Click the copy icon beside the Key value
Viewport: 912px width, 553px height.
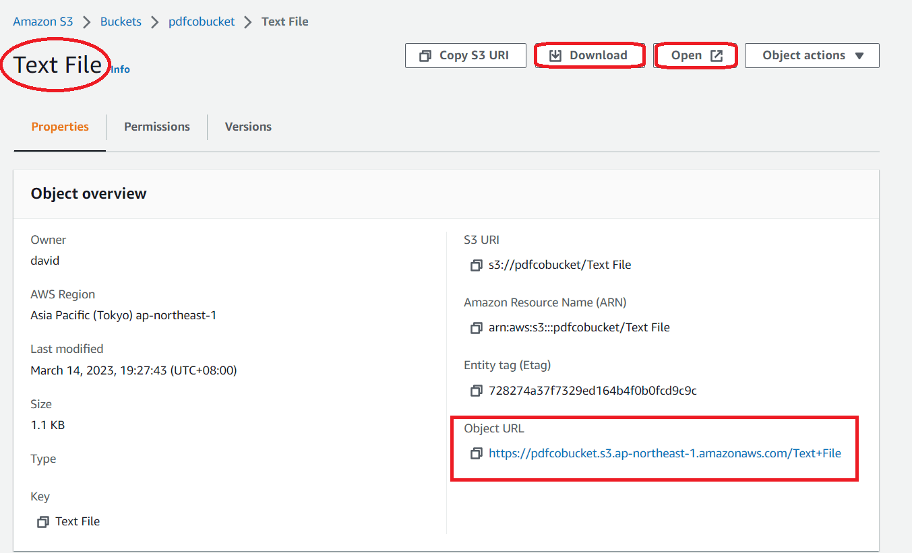(43, 522)
